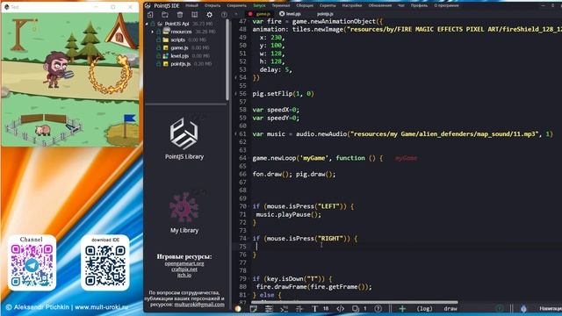Click the note panel icon in bottom bar

pos(254,308)
